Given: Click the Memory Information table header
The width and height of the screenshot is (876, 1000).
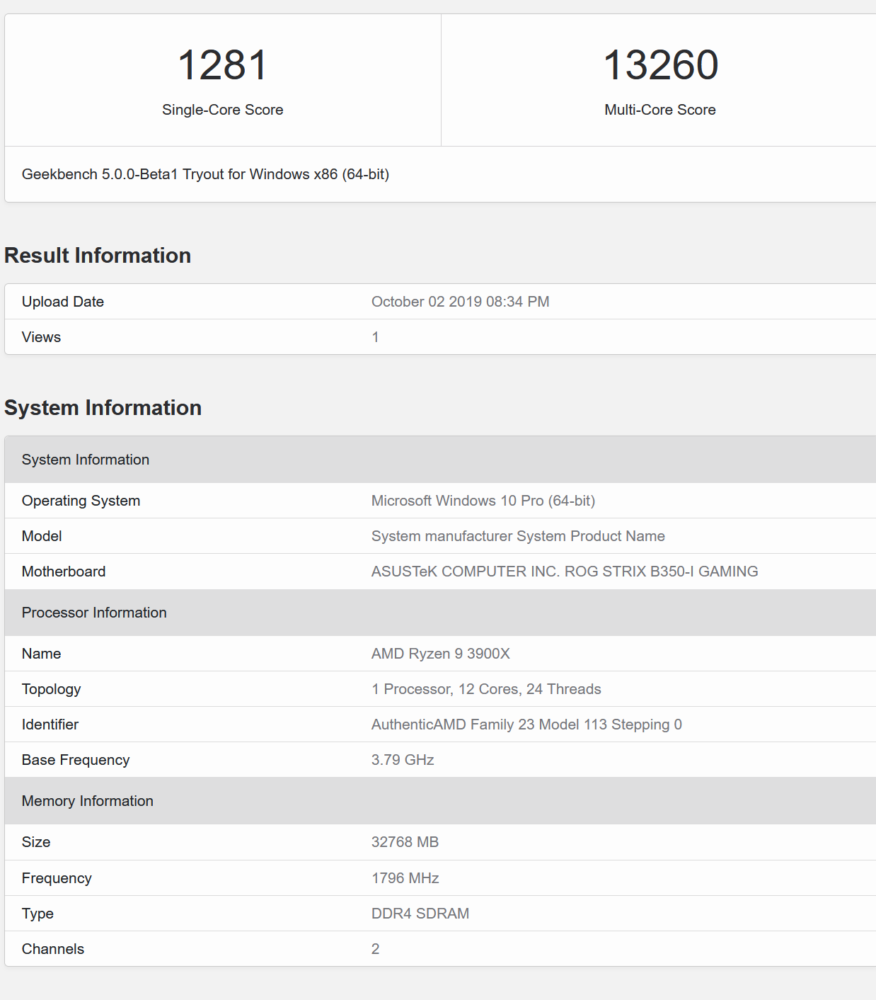Looking at the screenshot, I should pos(440,801).
